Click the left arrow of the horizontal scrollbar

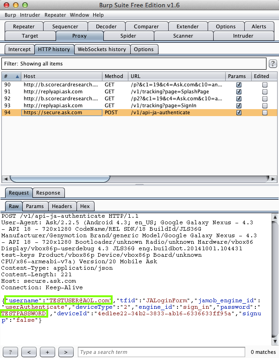(6, 179)
